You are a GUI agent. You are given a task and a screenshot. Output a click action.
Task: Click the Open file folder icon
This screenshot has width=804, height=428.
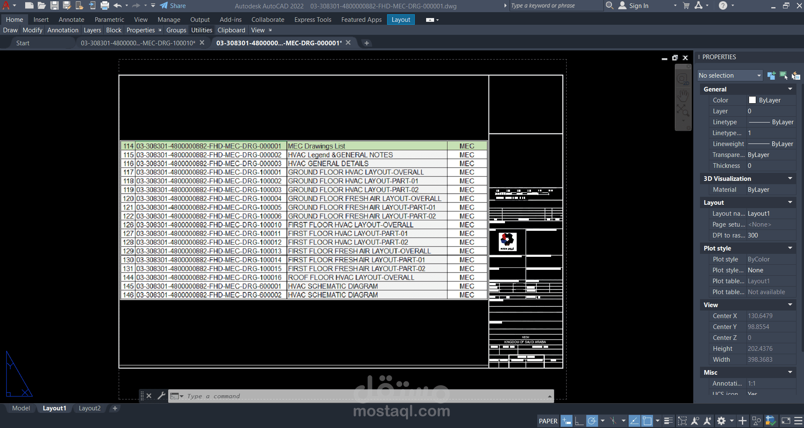coord(42,5)
